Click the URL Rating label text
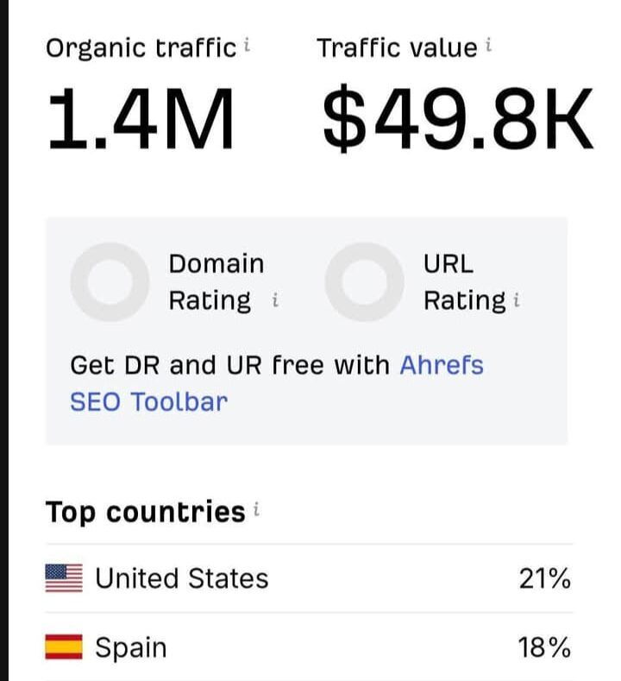Screen dimensions: 621x681 (464, 282)
